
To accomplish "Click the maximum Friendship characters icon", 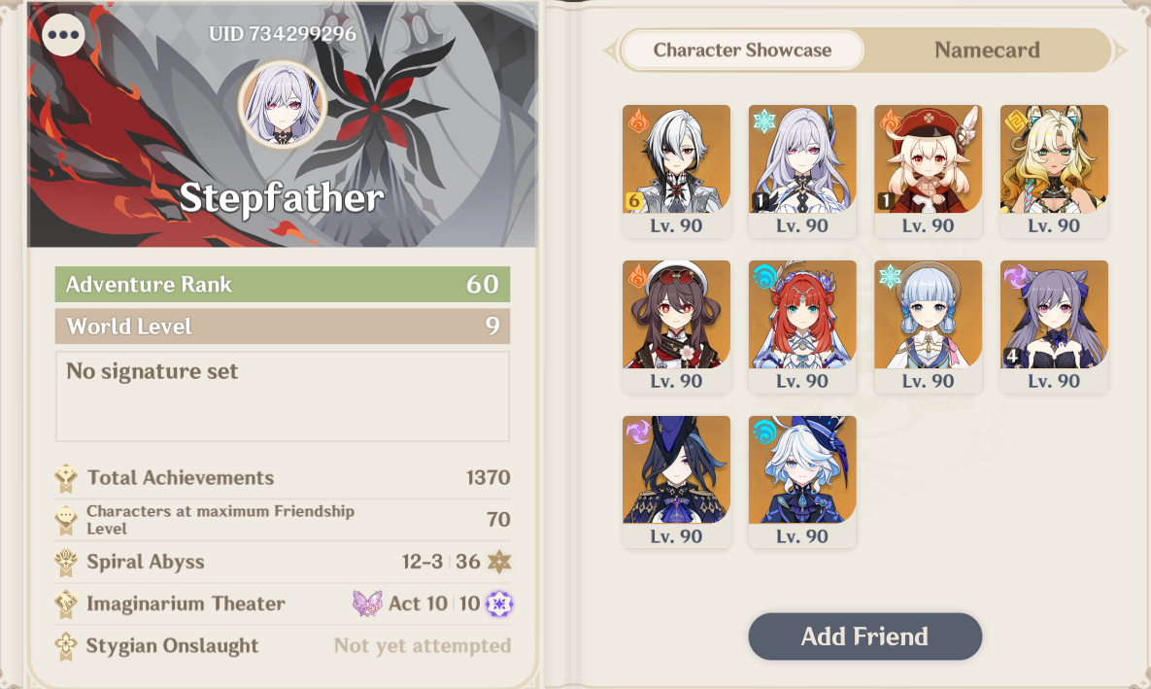I will [x=66, y=520].
